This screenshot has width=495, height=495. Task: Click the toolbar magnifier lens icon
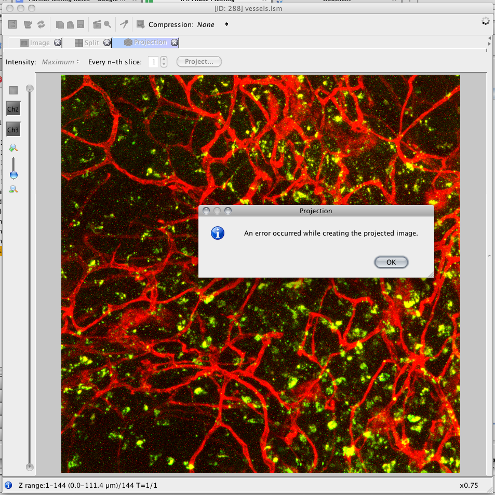108,24
